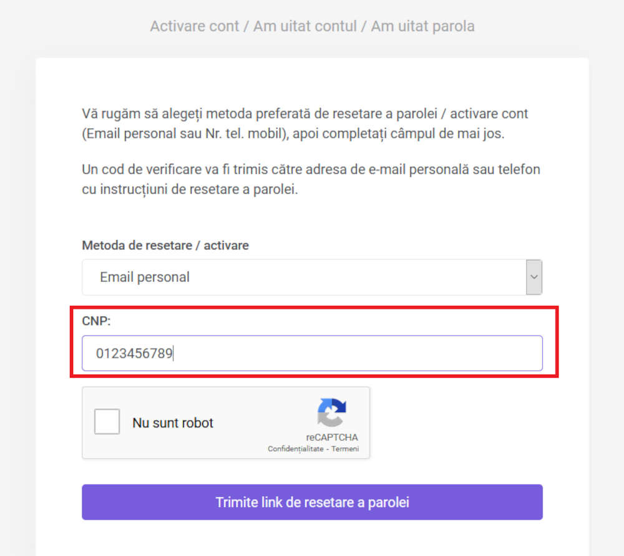Select "Am uitat parola" in the page heading
The width and height of the screenshot is (624, 556).
[x=422, y=26]
